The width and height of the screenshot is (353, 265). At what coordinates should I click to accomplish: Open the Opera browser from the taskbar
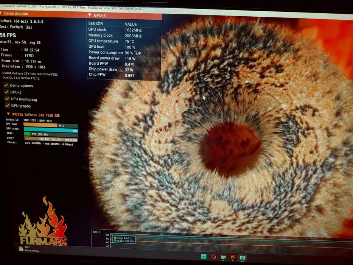pos(213,257)
